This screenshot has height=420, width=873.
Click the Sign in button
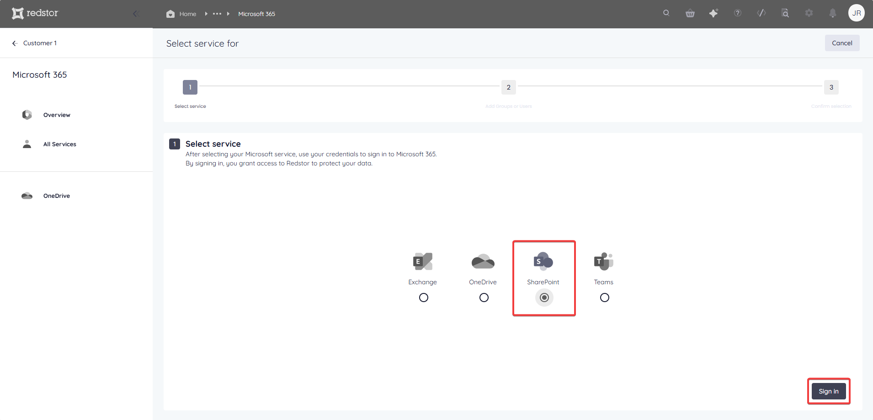pos(829,391)
